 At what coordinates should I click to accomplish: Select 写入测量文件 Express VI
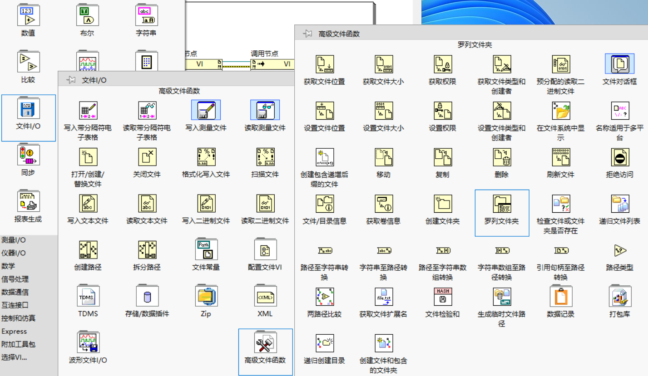(206, 110)
